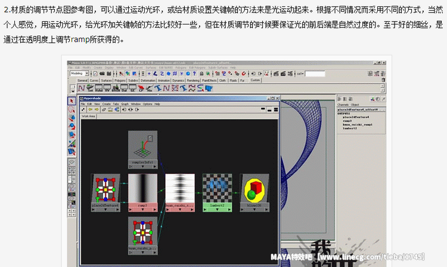The width and height of the screenshot is (447, 267).
Task: Click the Set shelf icon
Action: coord(90,88)
